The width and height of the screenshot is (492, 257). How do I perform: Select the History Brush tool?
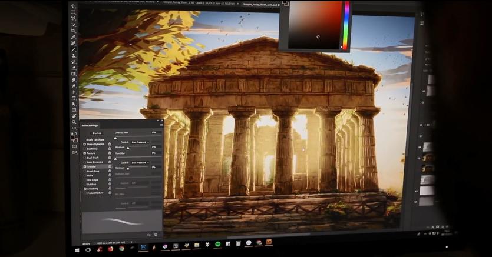coord(74,61)
